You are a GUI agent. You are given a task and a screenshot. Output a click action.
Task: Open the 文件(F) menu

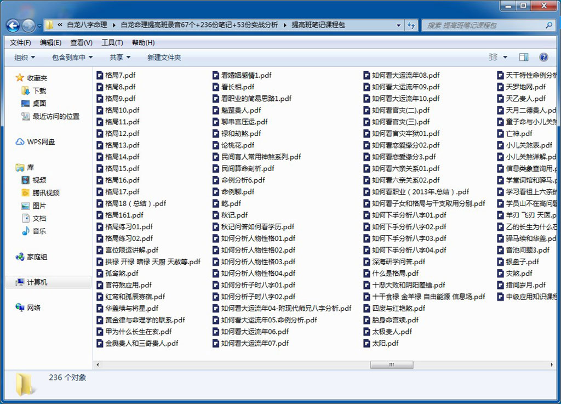pyautogui.click(x=20, y=43)
